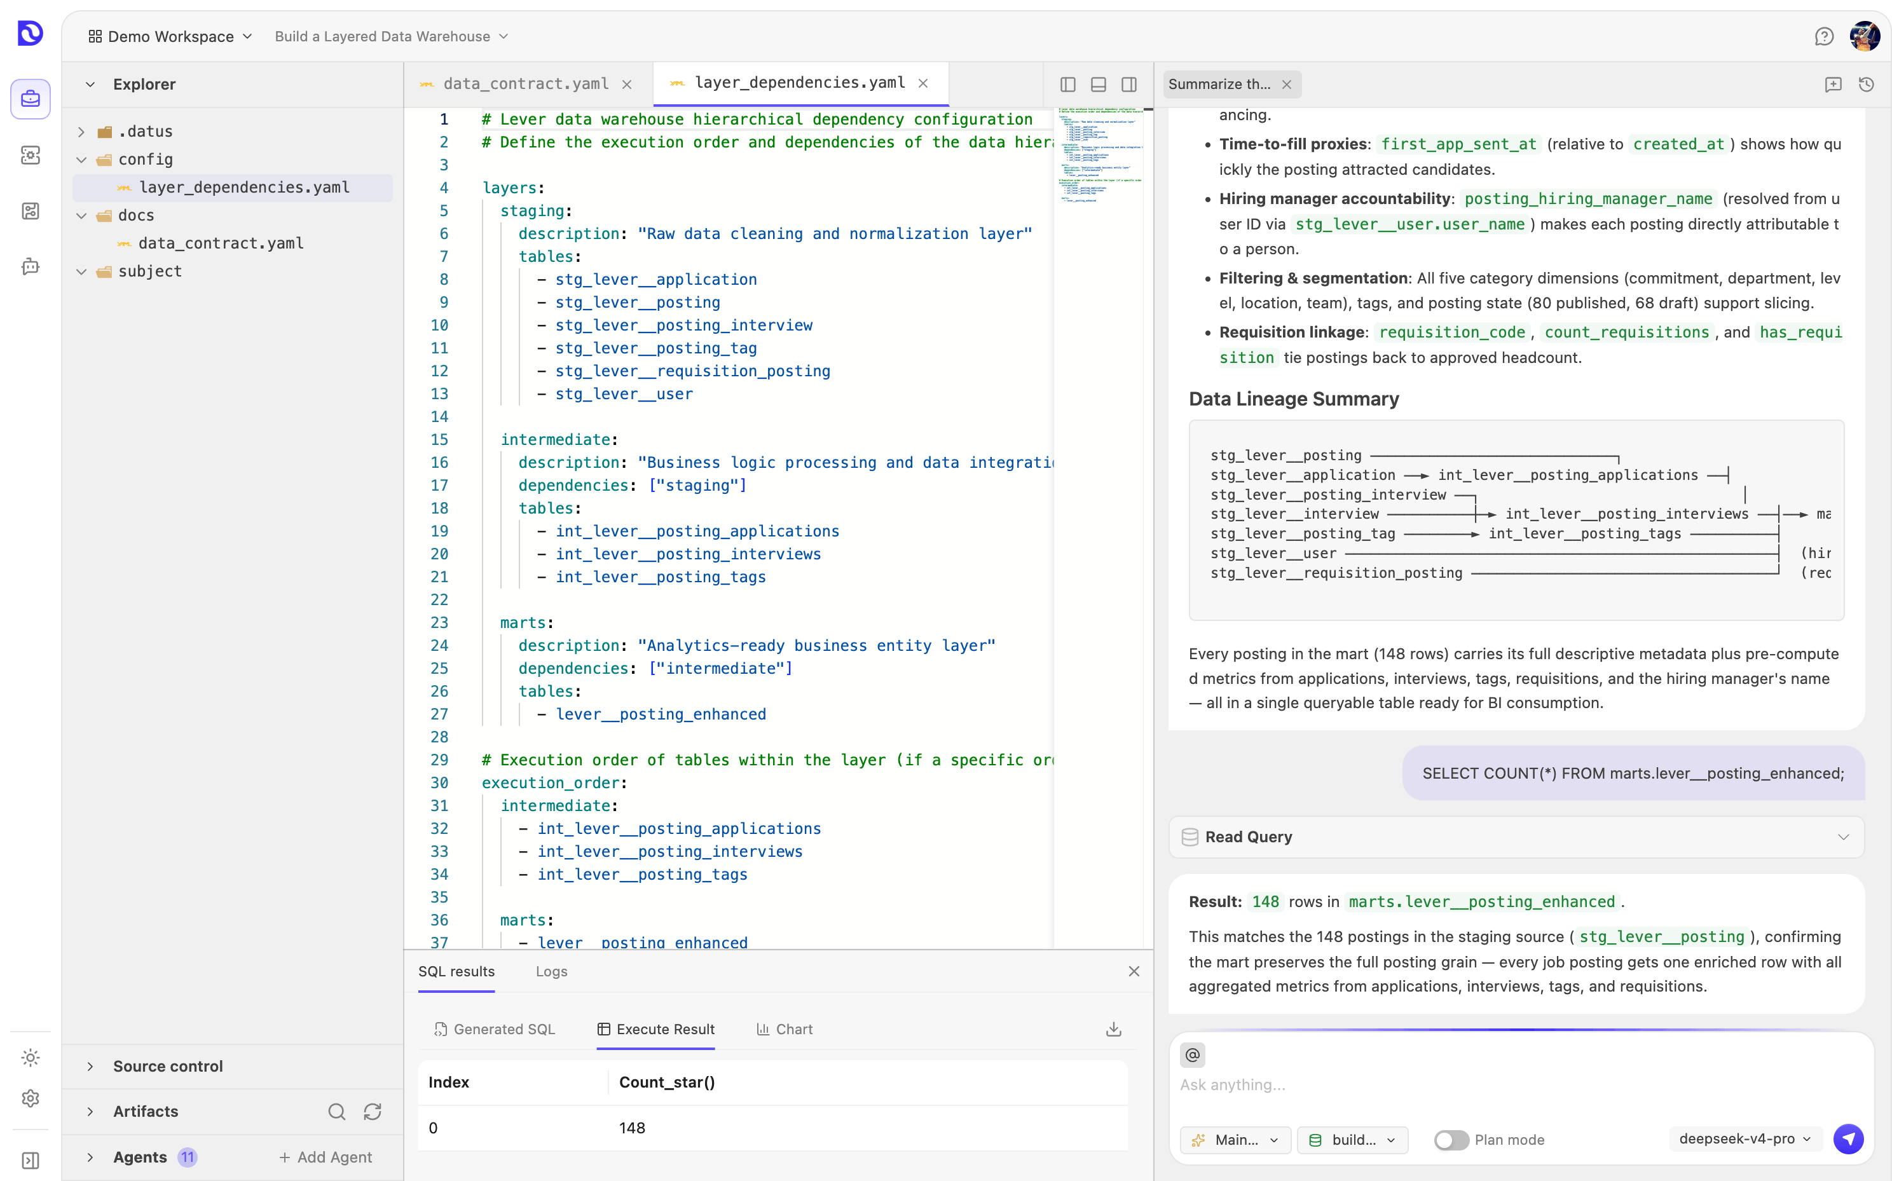Open chat history icon
This screenshot has width=1892, height=1181.
1866,85
